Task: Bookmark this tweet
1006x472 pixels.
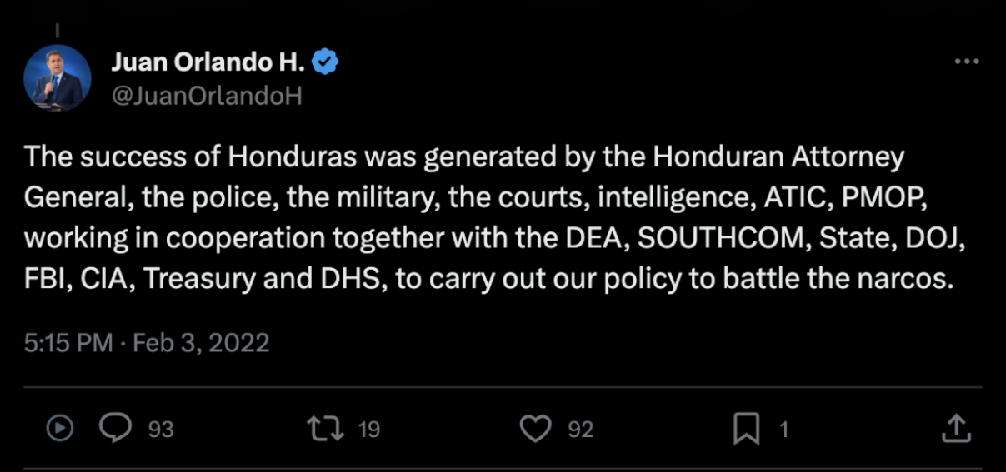Action: click(746, 428)
